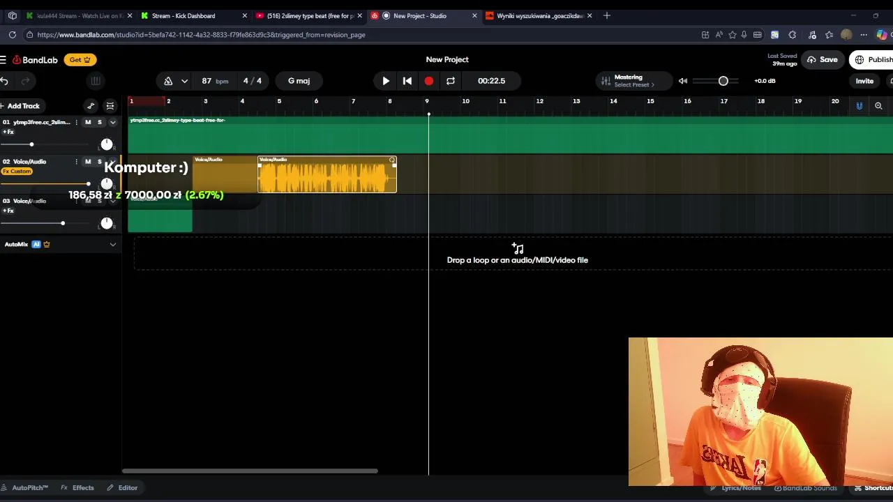The height and width of the screenshot is (502, 893).
Task: Adjust the master volume slider knob
Action: 723,81
